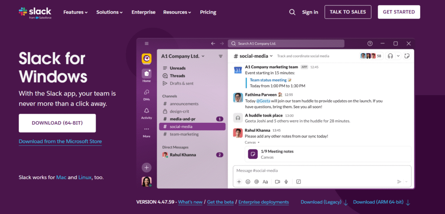Screen dimensions: 445x214
Task: Record a video clip with camera icon
Action: (x=277, y=182)
